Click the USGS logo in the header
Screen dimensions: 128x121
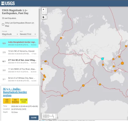[x=8, y=3]
